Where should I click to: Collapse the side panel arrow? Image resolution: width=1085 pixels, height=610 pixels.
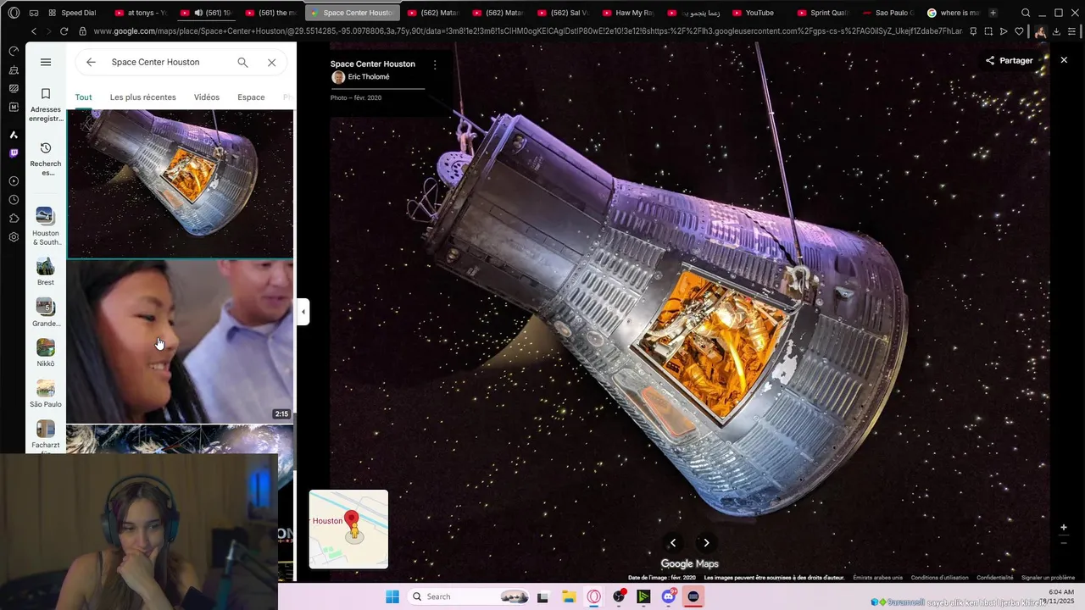coord(303,312)
